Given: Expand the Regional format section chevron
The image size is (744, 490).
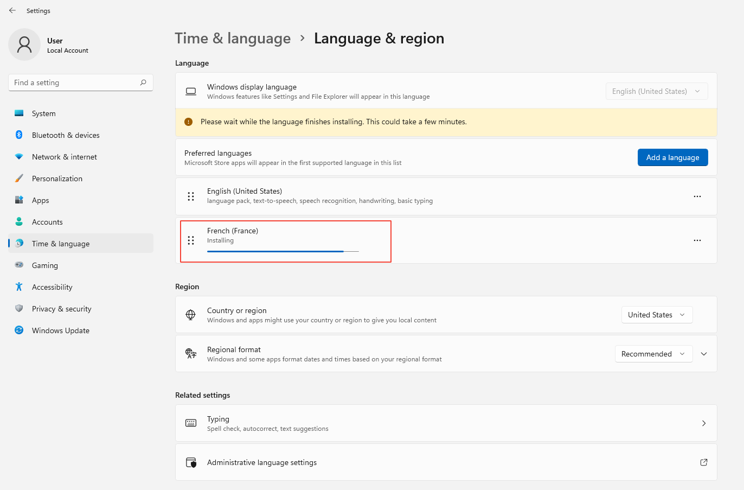Looking at the screenshot, I should point(704,353).
